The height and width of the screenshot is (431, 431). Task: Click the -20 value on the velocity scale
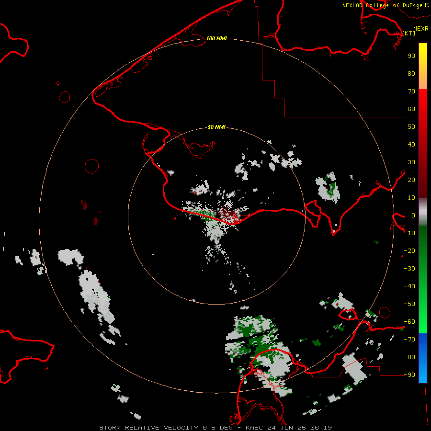coord(409,250)
